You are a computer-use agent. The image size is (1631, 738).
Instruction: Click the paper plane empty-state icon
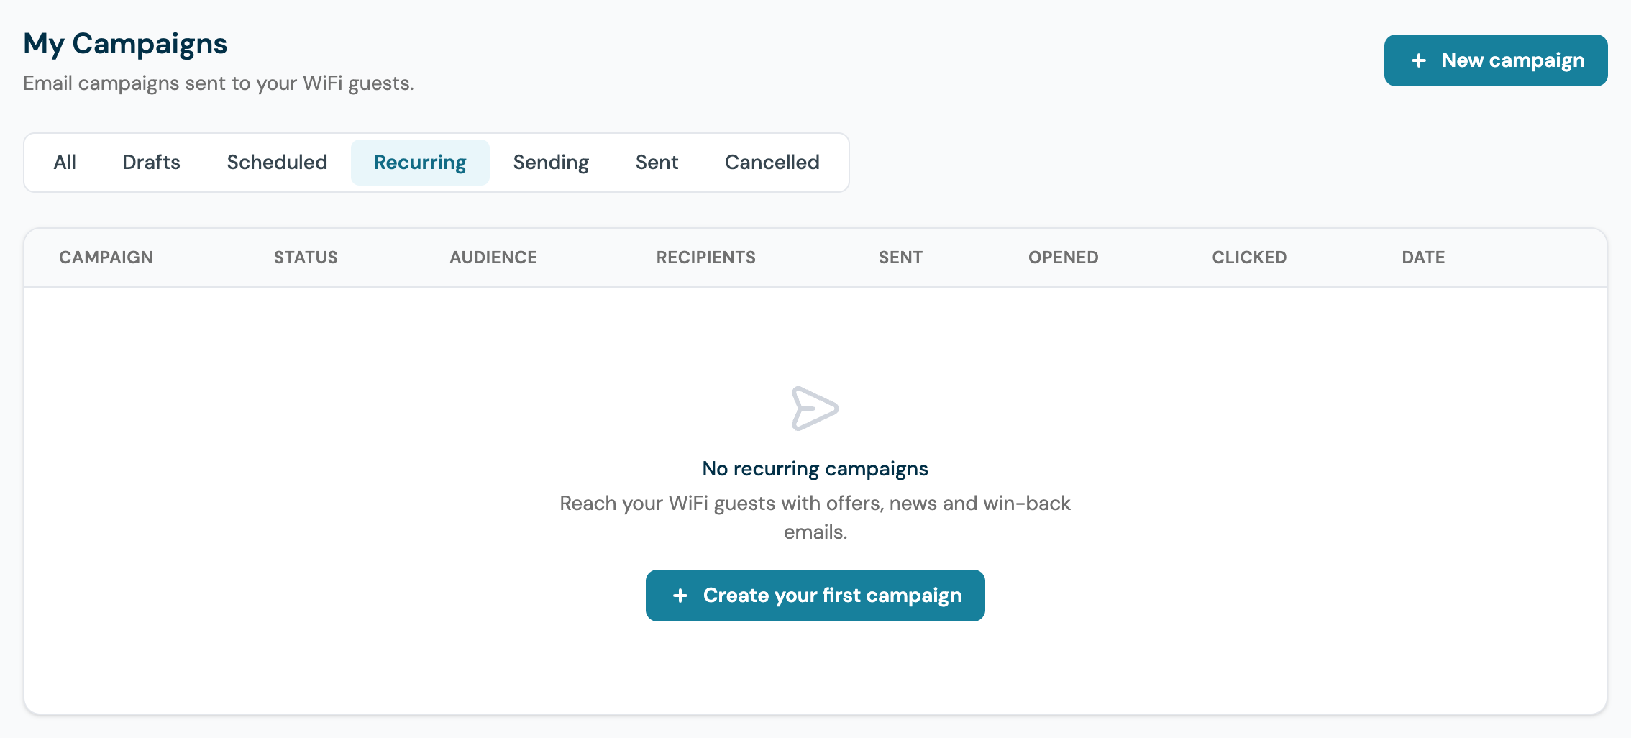point(815,409)
